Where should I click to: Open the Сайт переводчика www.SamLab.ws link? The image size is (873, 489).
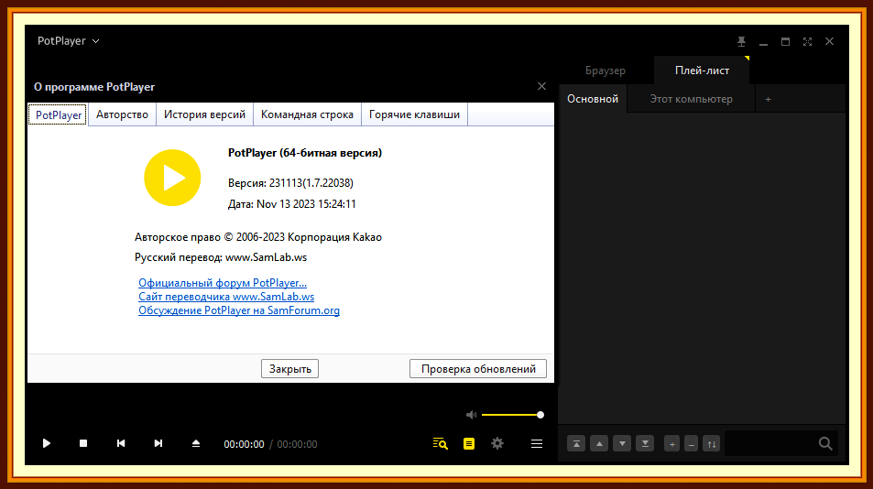(226, 297)
